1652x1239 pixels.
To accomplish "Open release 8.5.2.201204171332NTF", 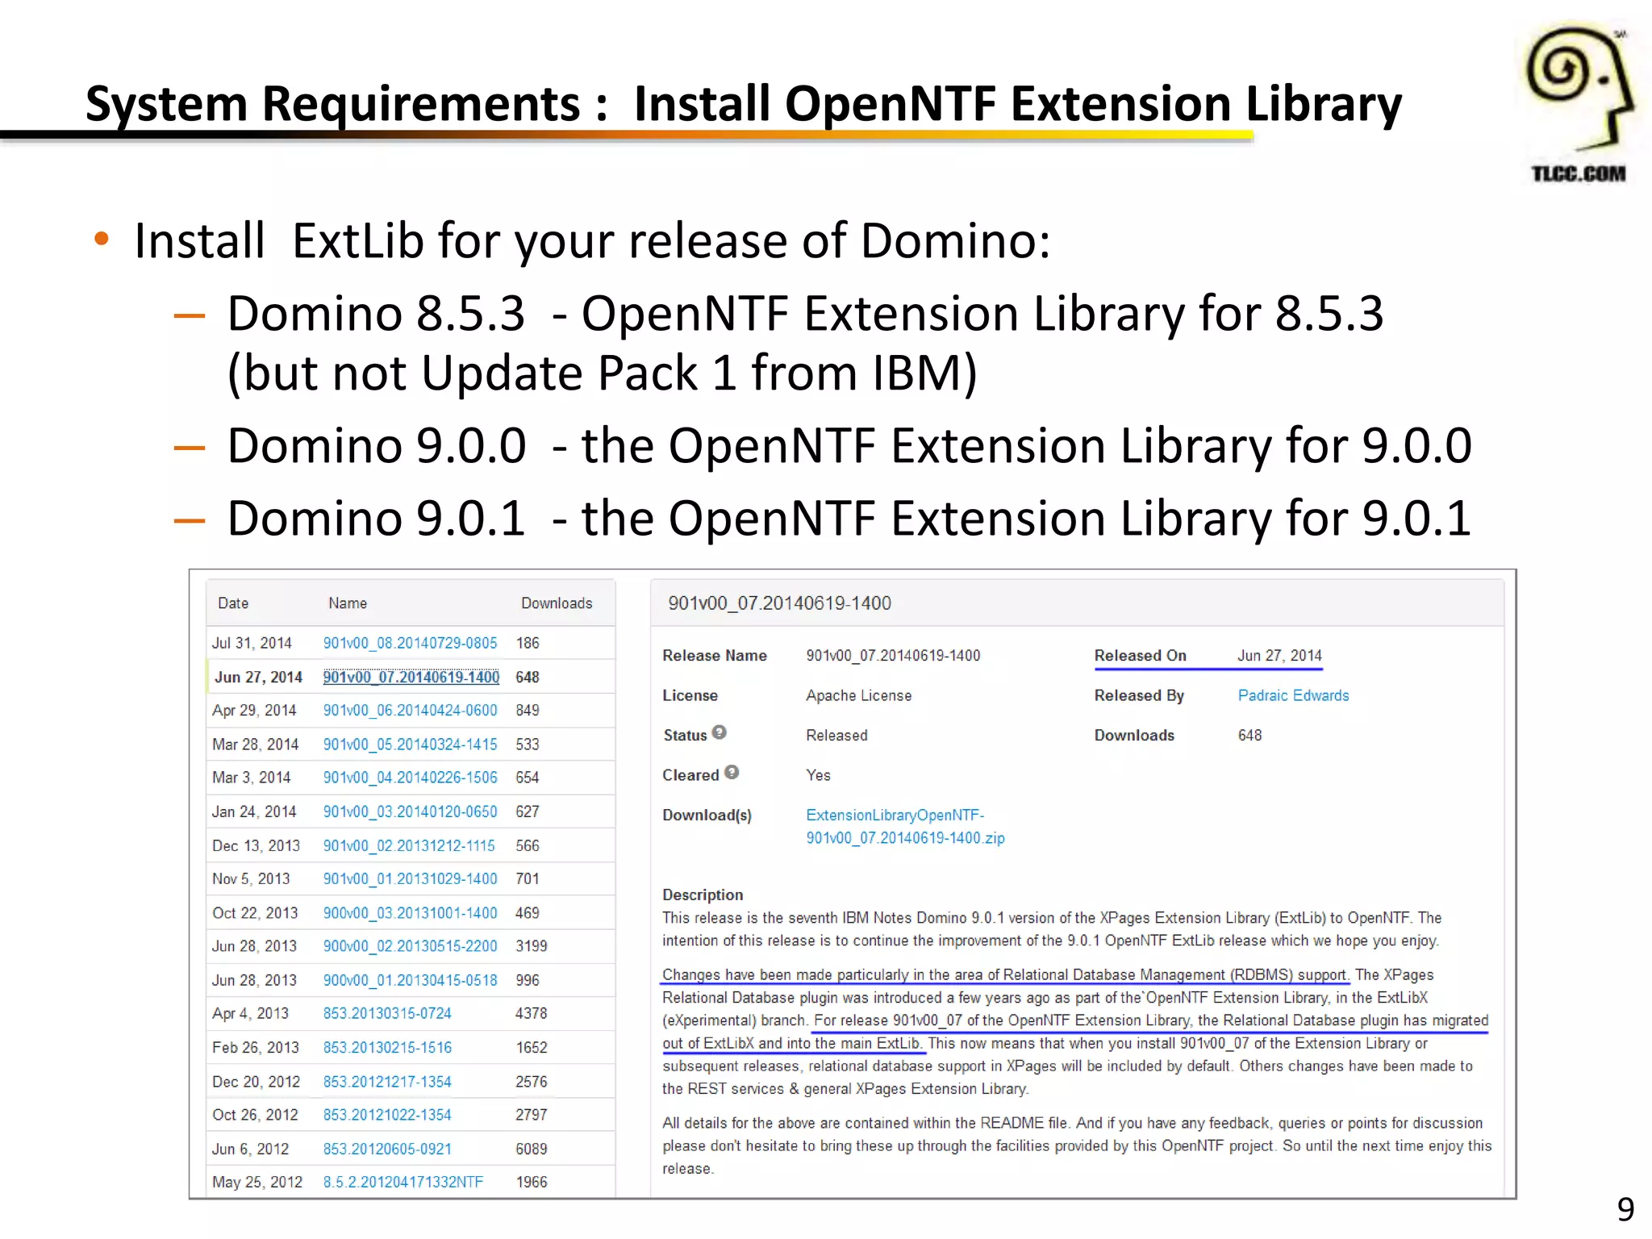I will click(x=403, y=1182).
